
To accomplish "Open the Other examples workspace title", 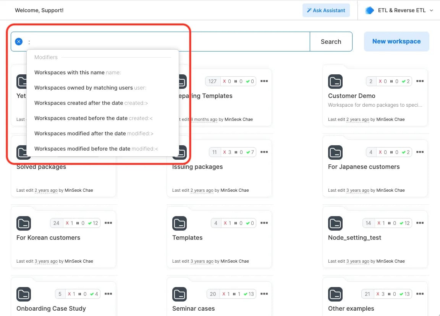I will (351, 308).
